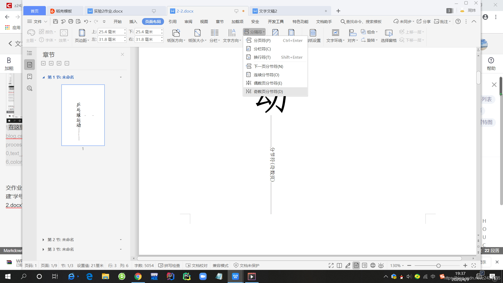Expand 第 3 节 section in tree
Screen dimensions: 503x283
pyautogui.click(x=43, y=249)
